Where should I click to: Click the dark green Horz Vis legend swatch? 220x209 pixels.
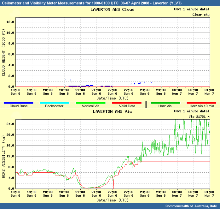pyautogui.click(x=165, y=103)
